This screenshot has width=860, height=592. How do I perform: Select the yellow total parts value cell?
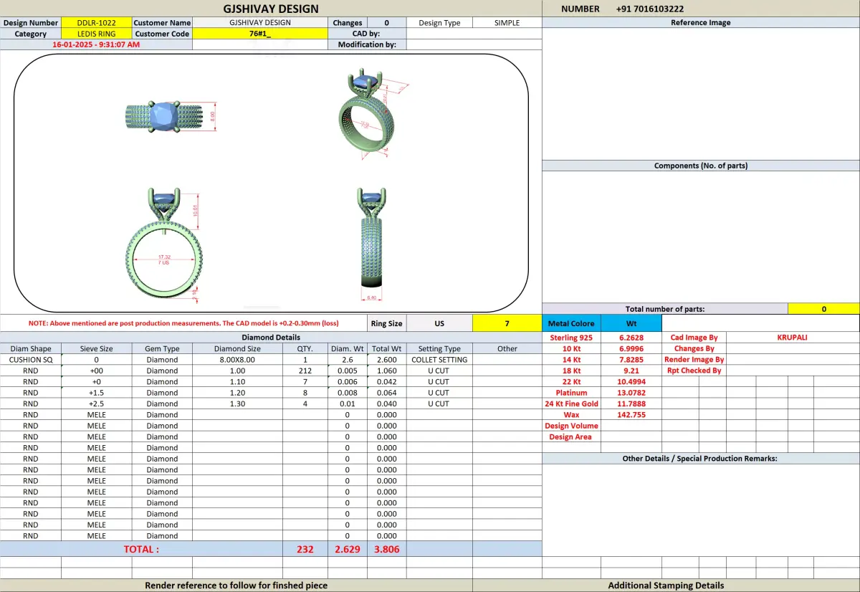tap(823, 309)
